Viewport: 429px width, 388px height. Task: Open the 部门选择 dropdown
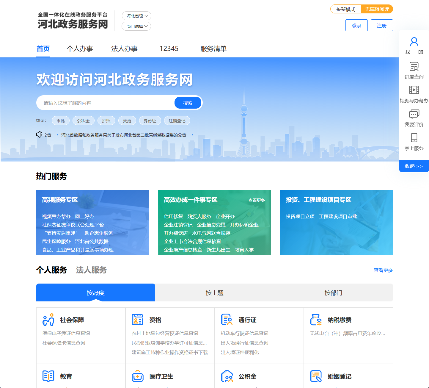136,26
